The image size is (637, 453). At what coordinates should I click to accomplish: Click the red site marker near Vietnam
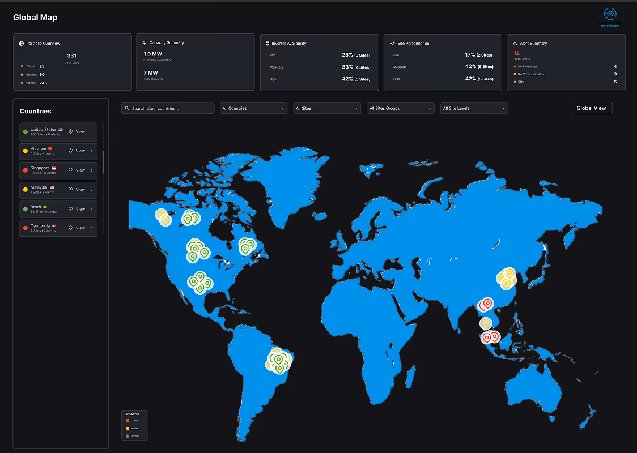[486, 304]
